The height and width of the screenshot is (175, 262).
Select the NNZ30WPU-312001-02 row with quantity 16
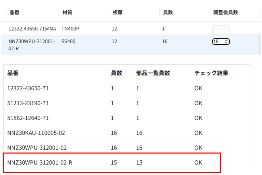(127, 147)
